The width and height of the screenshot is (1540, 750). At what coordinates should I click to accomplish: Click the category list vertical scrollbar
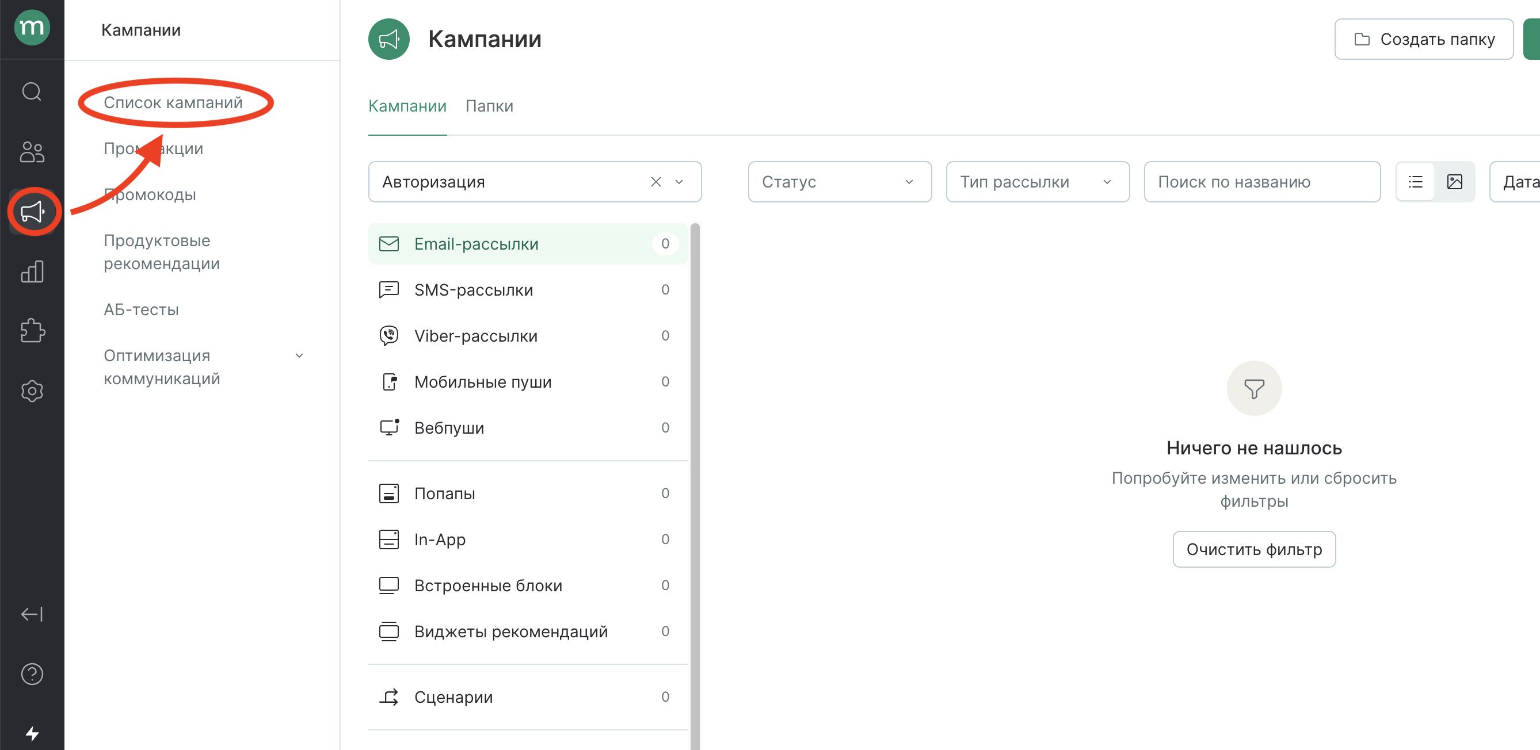tap(694, 486)
